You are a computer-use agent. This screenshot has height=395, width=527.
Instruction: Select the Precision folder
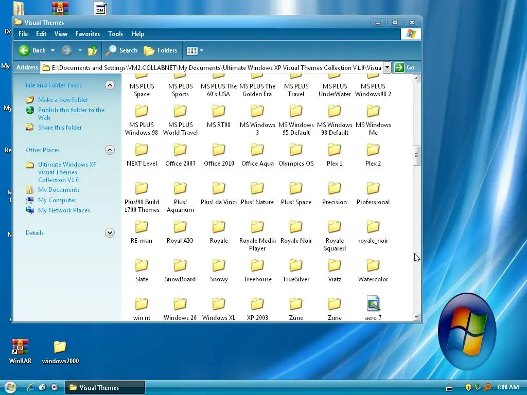click(x=335, y=193)
